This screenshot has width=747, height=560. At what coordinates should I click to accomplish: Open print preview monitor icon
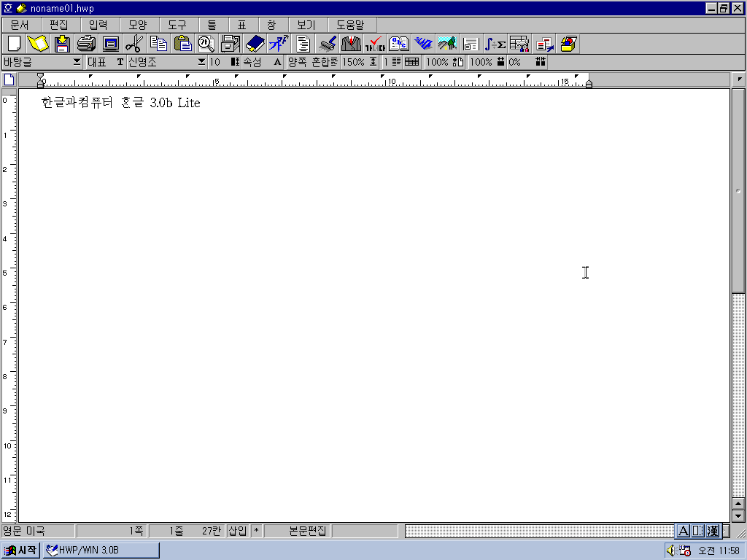[x=111, y=44]
